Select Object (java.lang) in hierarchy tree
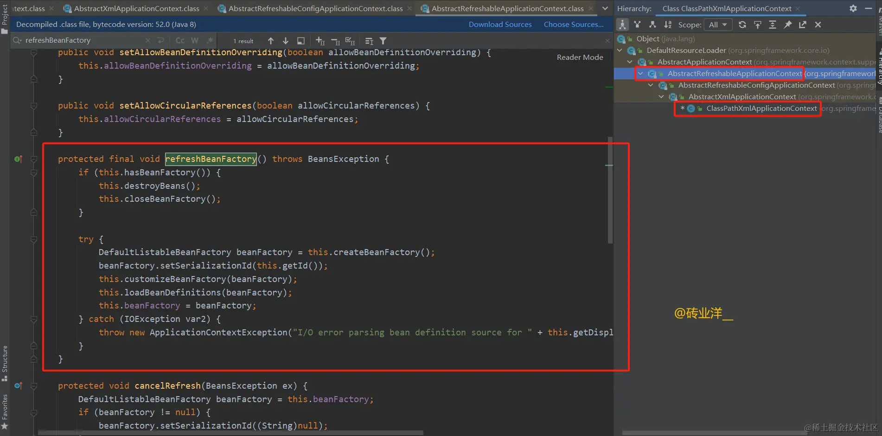Viewport: 882px width, 436px height. tap(665, 38)
